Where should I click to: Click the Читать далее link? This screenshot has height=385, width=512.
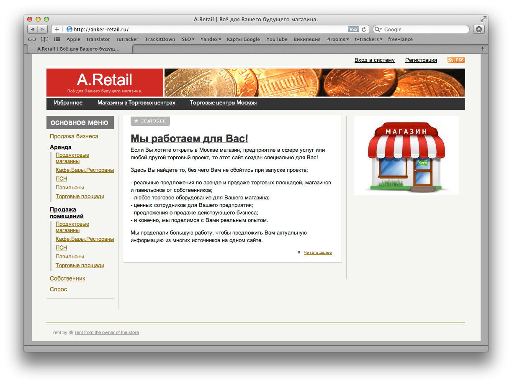318,252
